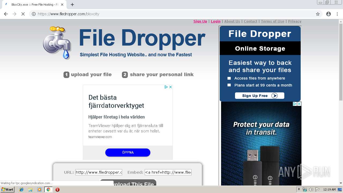
Task: Open Internet Explorer from the taskbar
Action: (21, 190)
